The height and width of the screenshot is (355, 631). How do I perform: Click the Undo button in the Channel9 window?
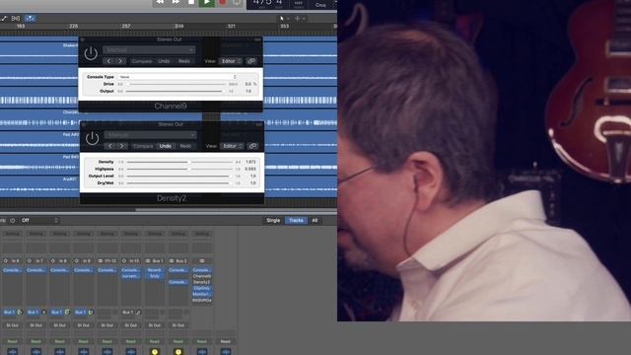164,61
